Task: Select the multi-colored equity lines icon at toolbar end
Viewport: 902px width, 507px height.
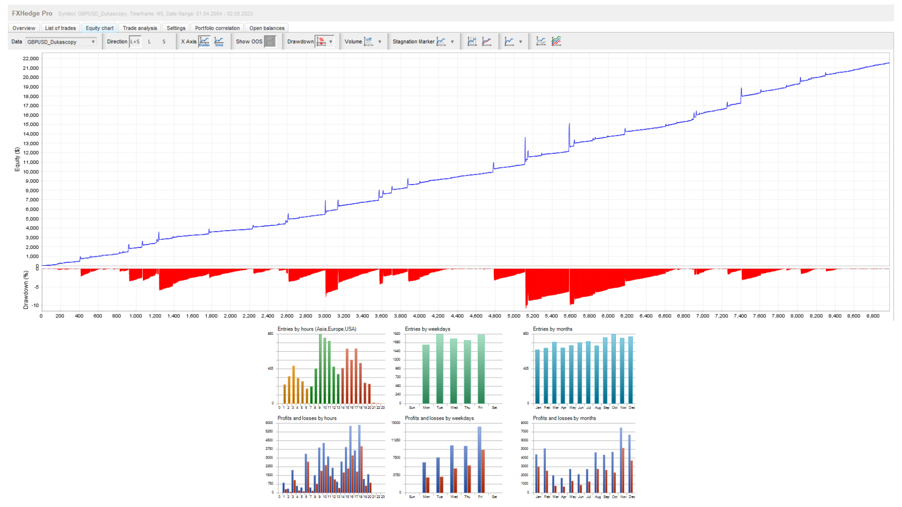Action: coord(555,41)
